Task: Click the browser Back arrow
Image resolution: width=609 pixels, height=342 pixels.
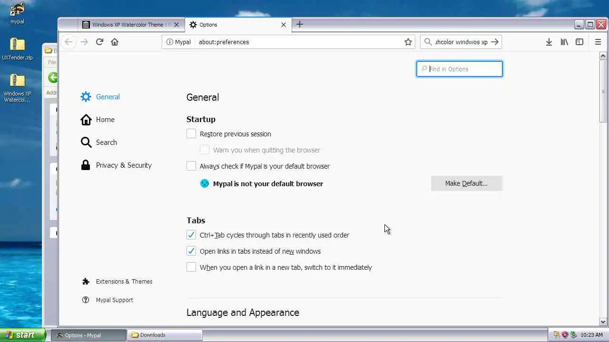Action: (x=69, y=42)
